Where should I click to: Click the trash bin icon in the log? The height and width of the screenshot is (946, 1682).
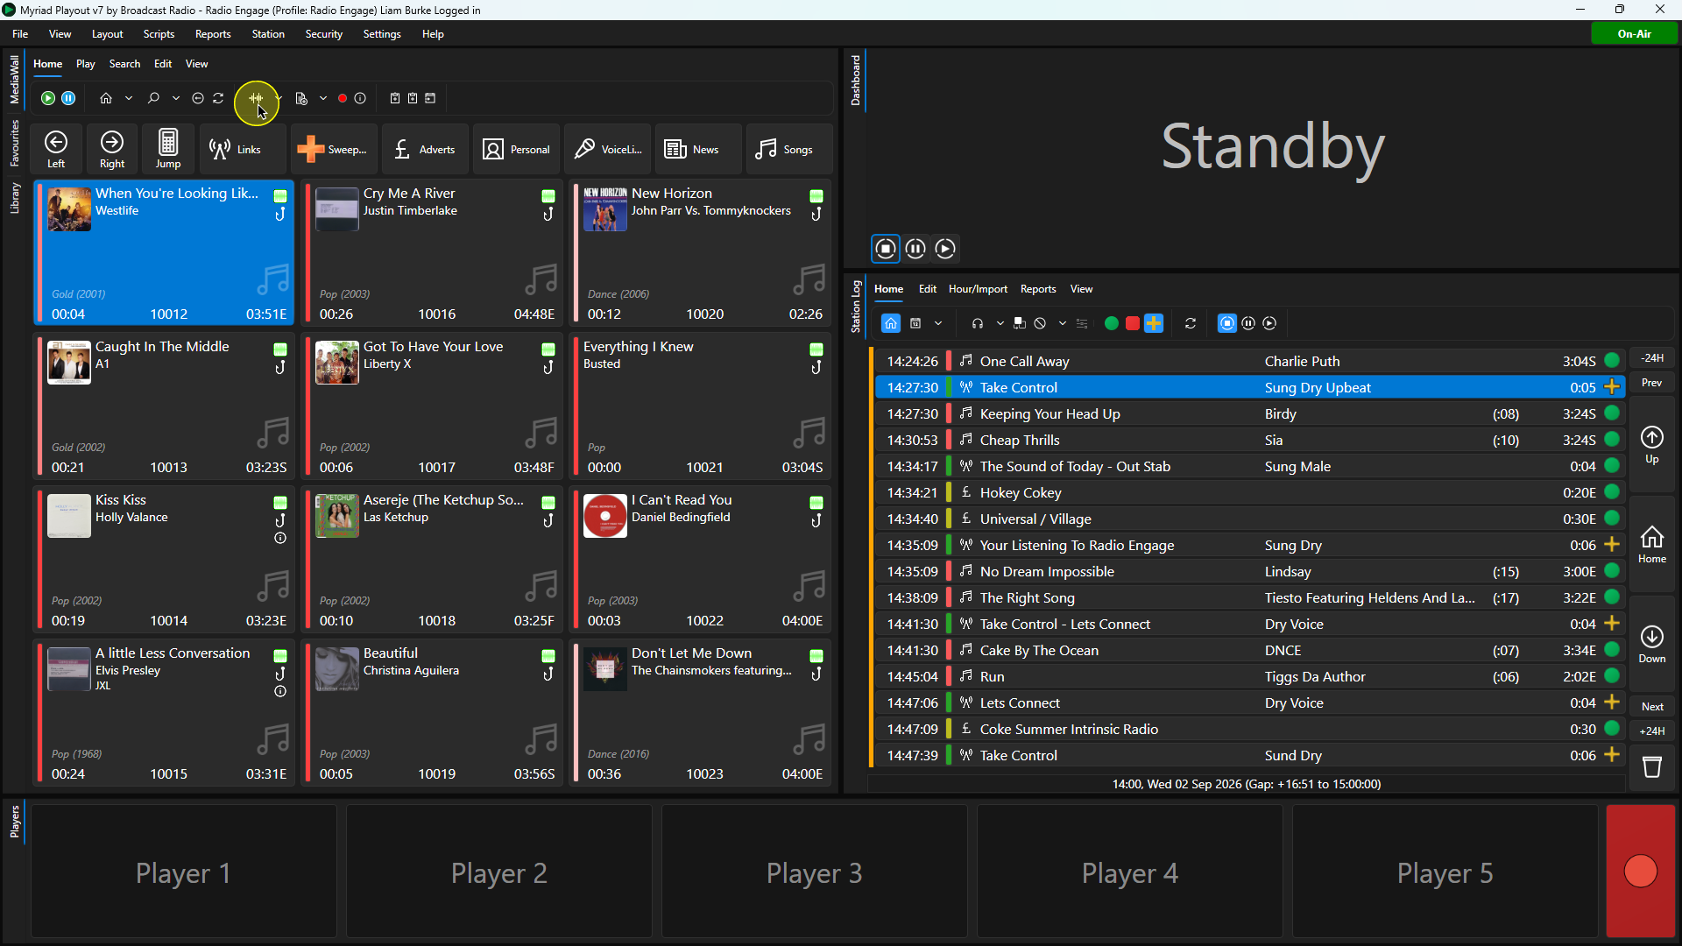click(1652, 767)
